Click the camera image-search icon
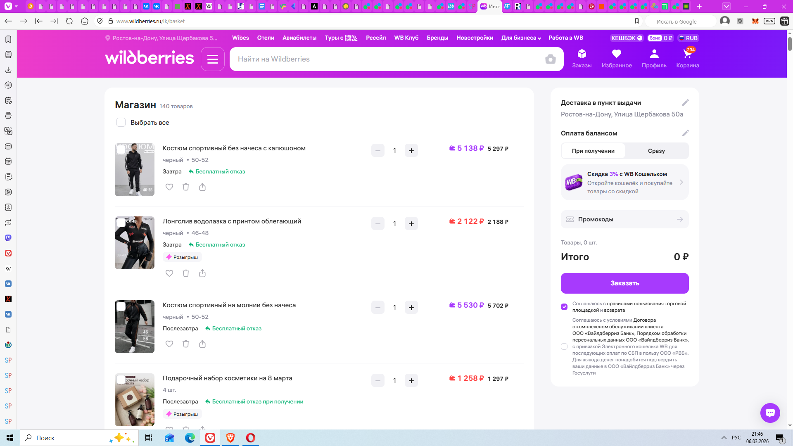This screenshot has width=793, height=446. 550,59
